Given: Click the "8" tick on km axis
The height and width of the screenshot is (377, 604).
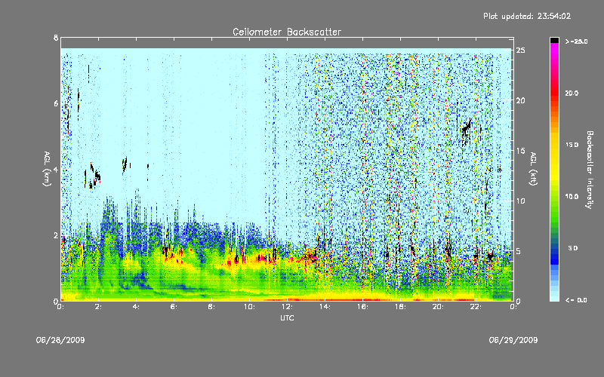Looking at the screenshot, I should coord(56,38).
